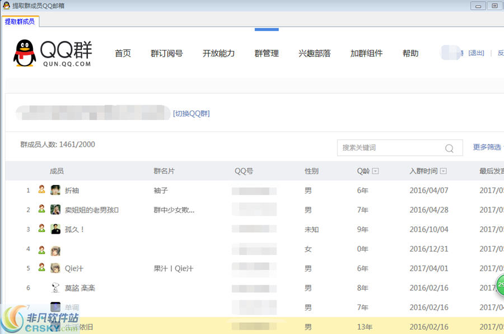The image size is (504, 334).
Task: Focus the 搜索关键词 search field
Action: coord(400,148)
